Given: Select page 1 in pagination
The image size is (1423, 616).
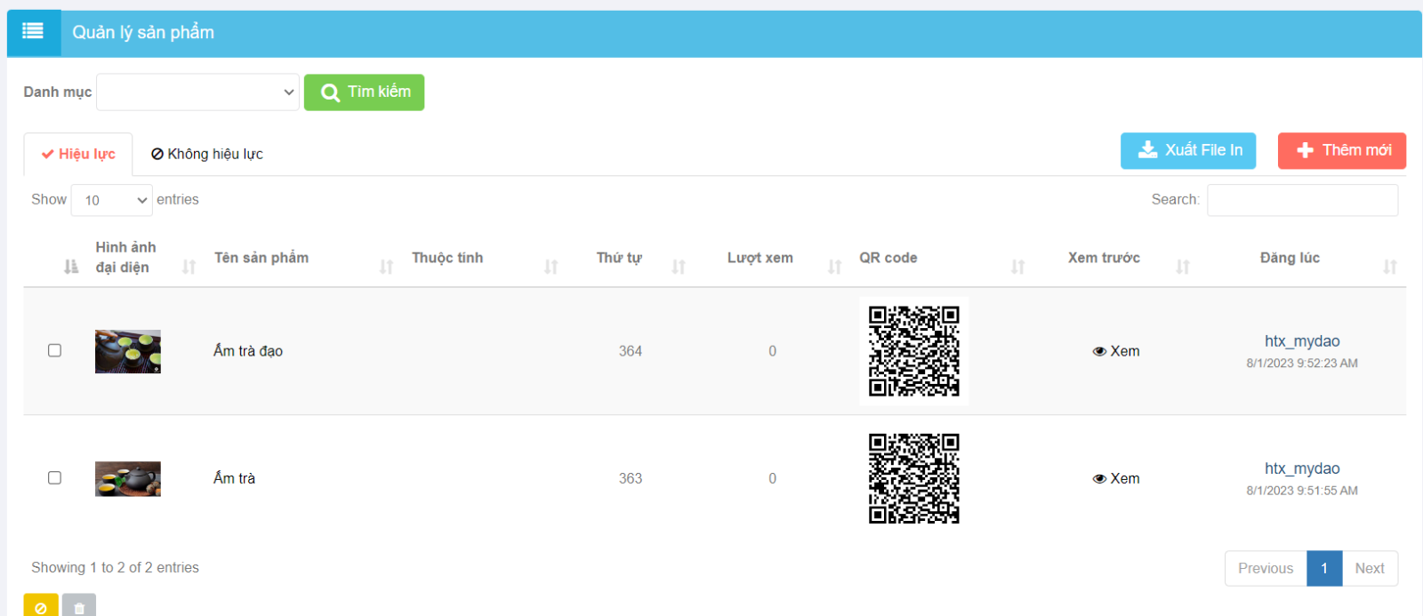Looking at the screenshot, I should click(1324, 568).
